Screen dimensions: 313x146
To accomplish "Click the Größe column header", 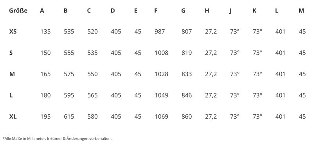I will [x=18, y=11].
